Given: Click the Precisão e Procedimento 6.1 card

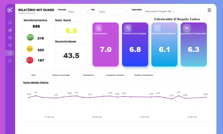Looking at the screenshot, I should click(x=164, y=45).
